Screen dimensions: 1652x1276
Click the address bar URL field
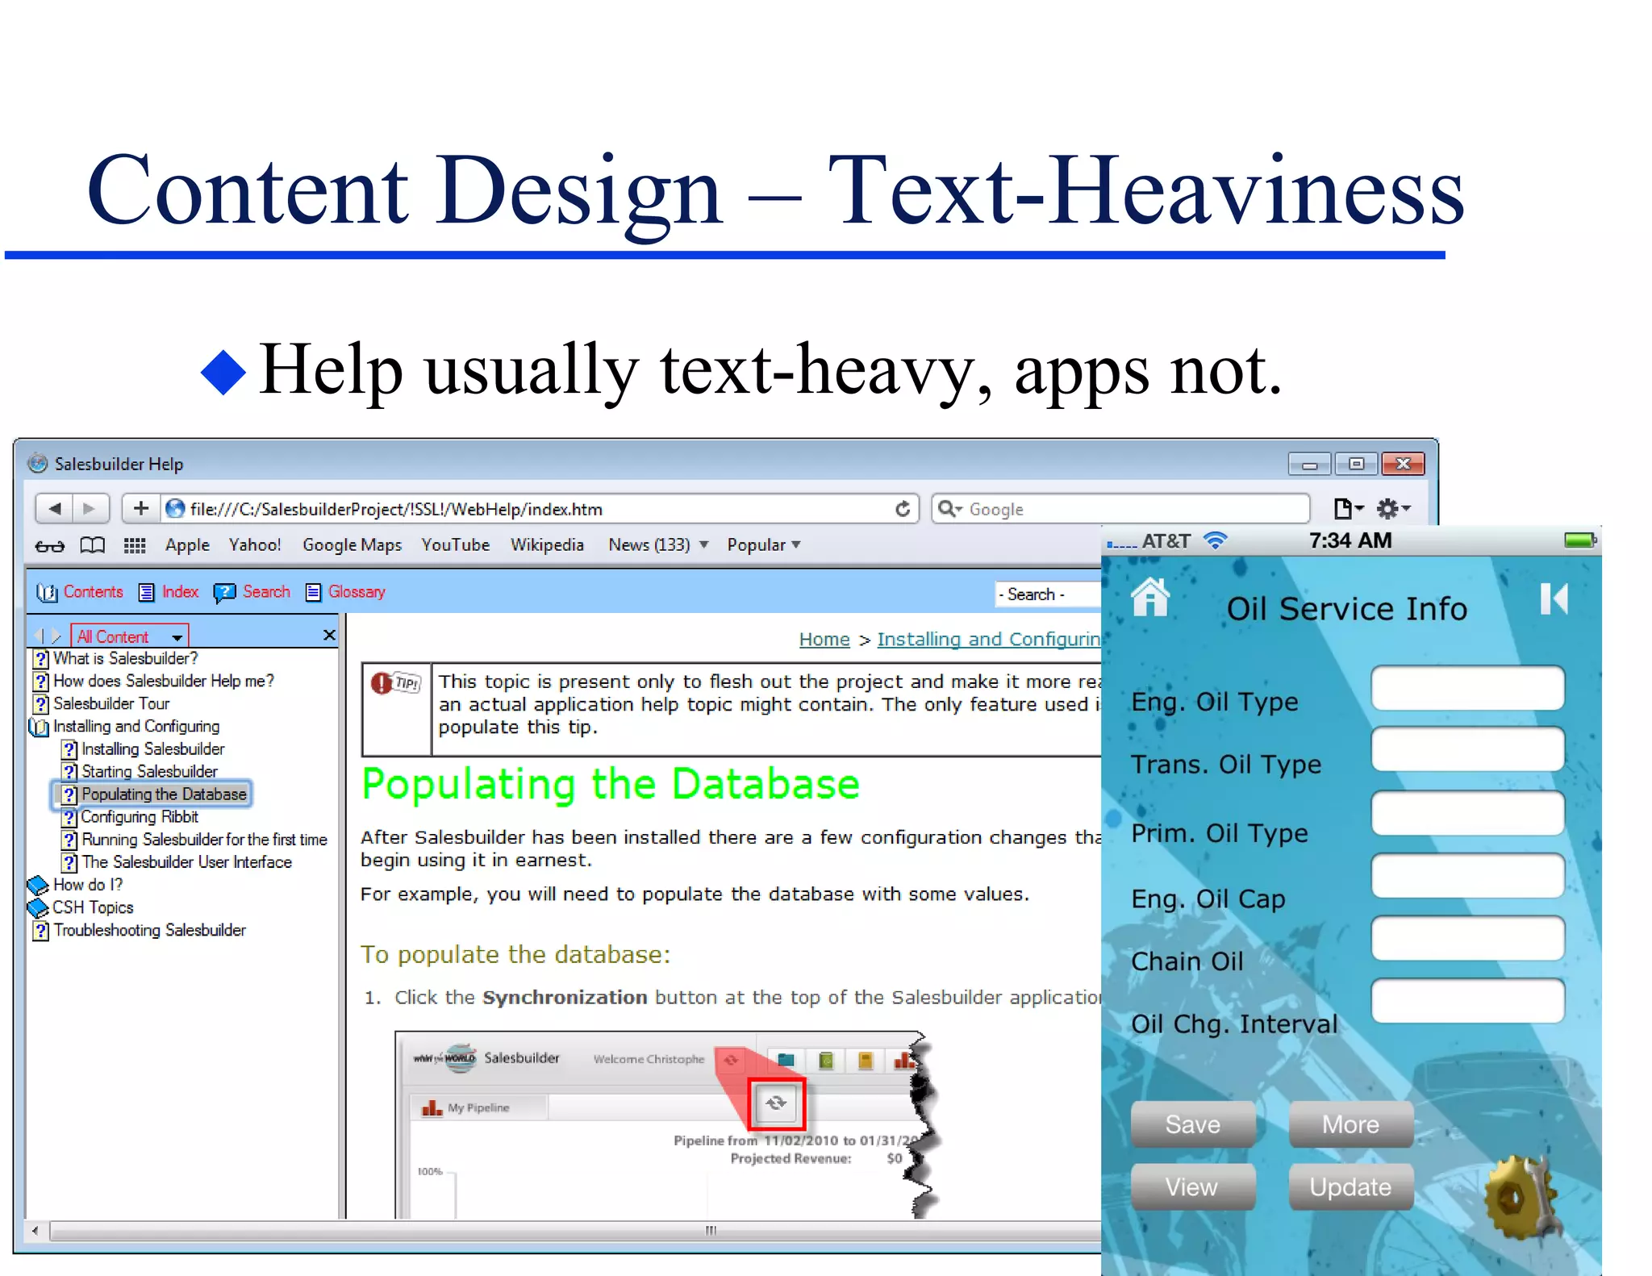click(x=539, y=509)
